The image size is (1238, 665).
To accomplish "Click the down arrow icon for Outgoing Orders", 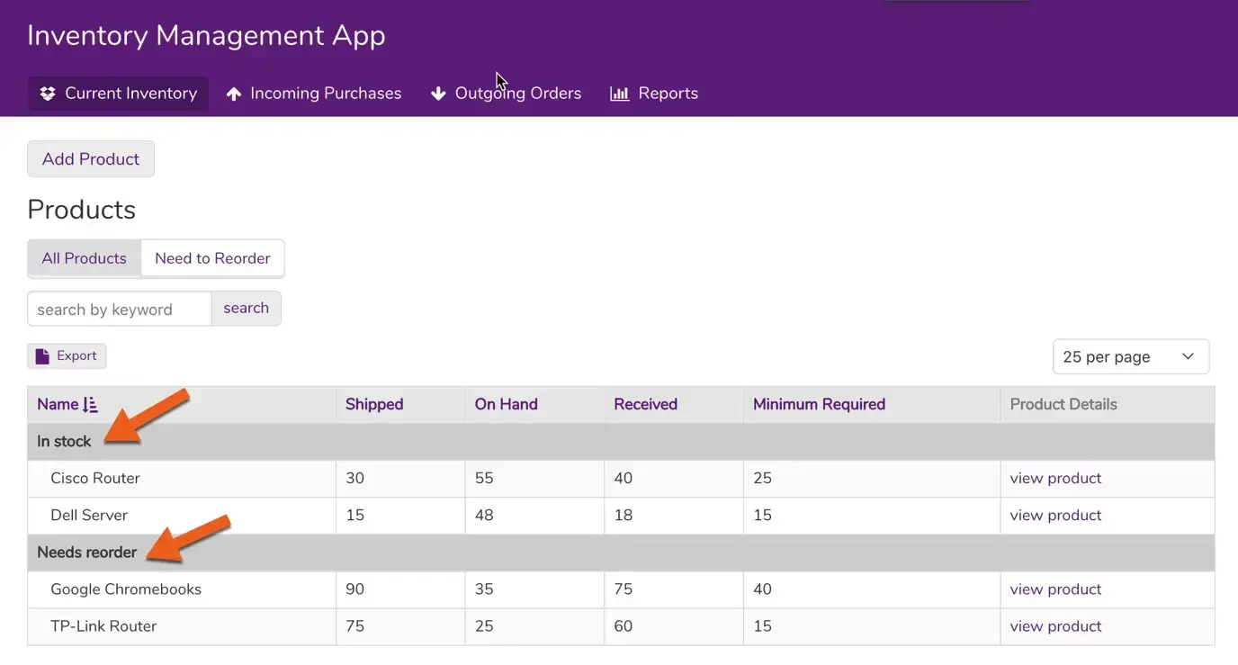I will coord(438,94).
